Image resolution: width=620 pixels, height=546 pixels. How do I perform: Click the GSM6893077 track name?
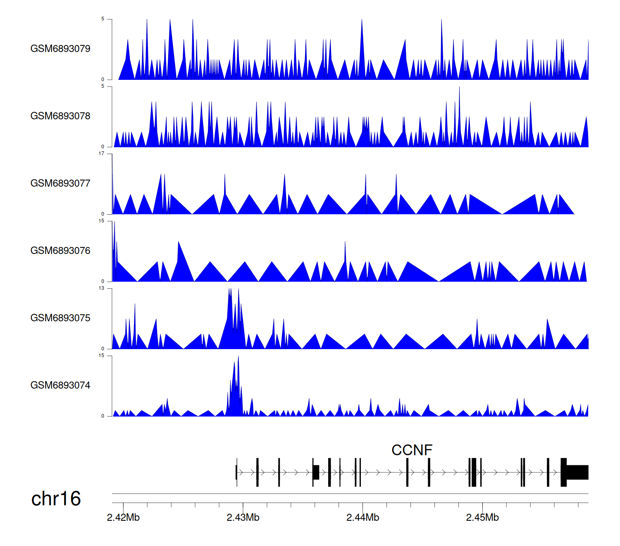point(60,184)
